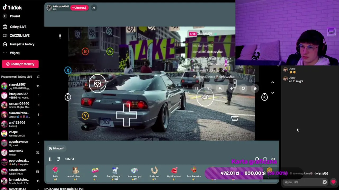The height and width of the screenshot is (190, 339).
Task: Tap the yellow Y controller button
Action: click(85, 116)
